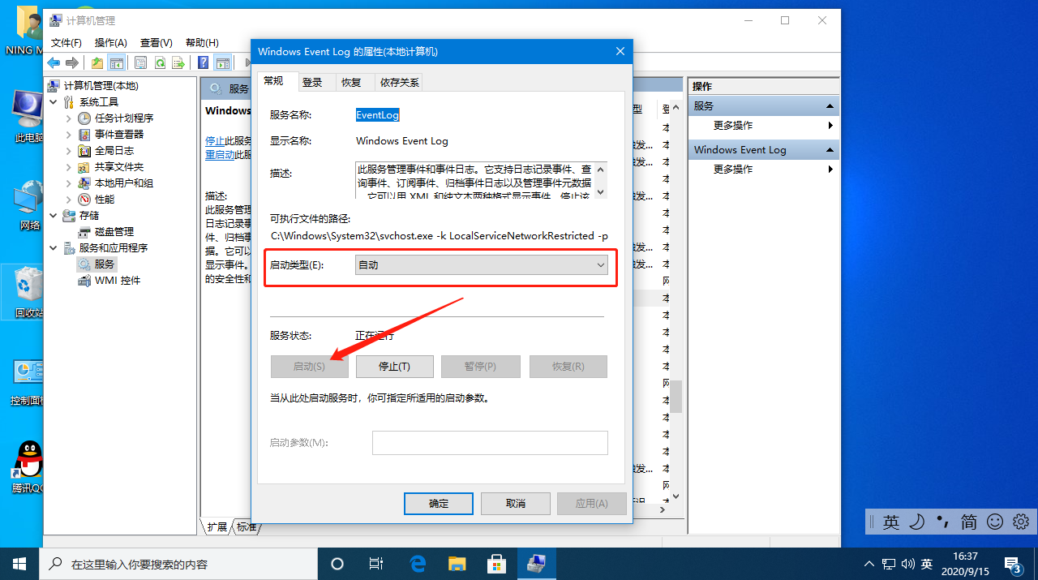1038x580 pixels.
Task: Click the green refresh toolbar icon
Action: tap(160, 62)
